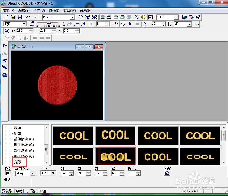The width and height of the screenshot is (228, 196).
Task: Add a key frame with plus icon
Action: tap(70, 24)
